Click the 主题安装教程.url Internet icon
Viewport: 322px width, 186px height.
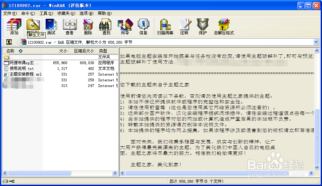coord(6,74)
